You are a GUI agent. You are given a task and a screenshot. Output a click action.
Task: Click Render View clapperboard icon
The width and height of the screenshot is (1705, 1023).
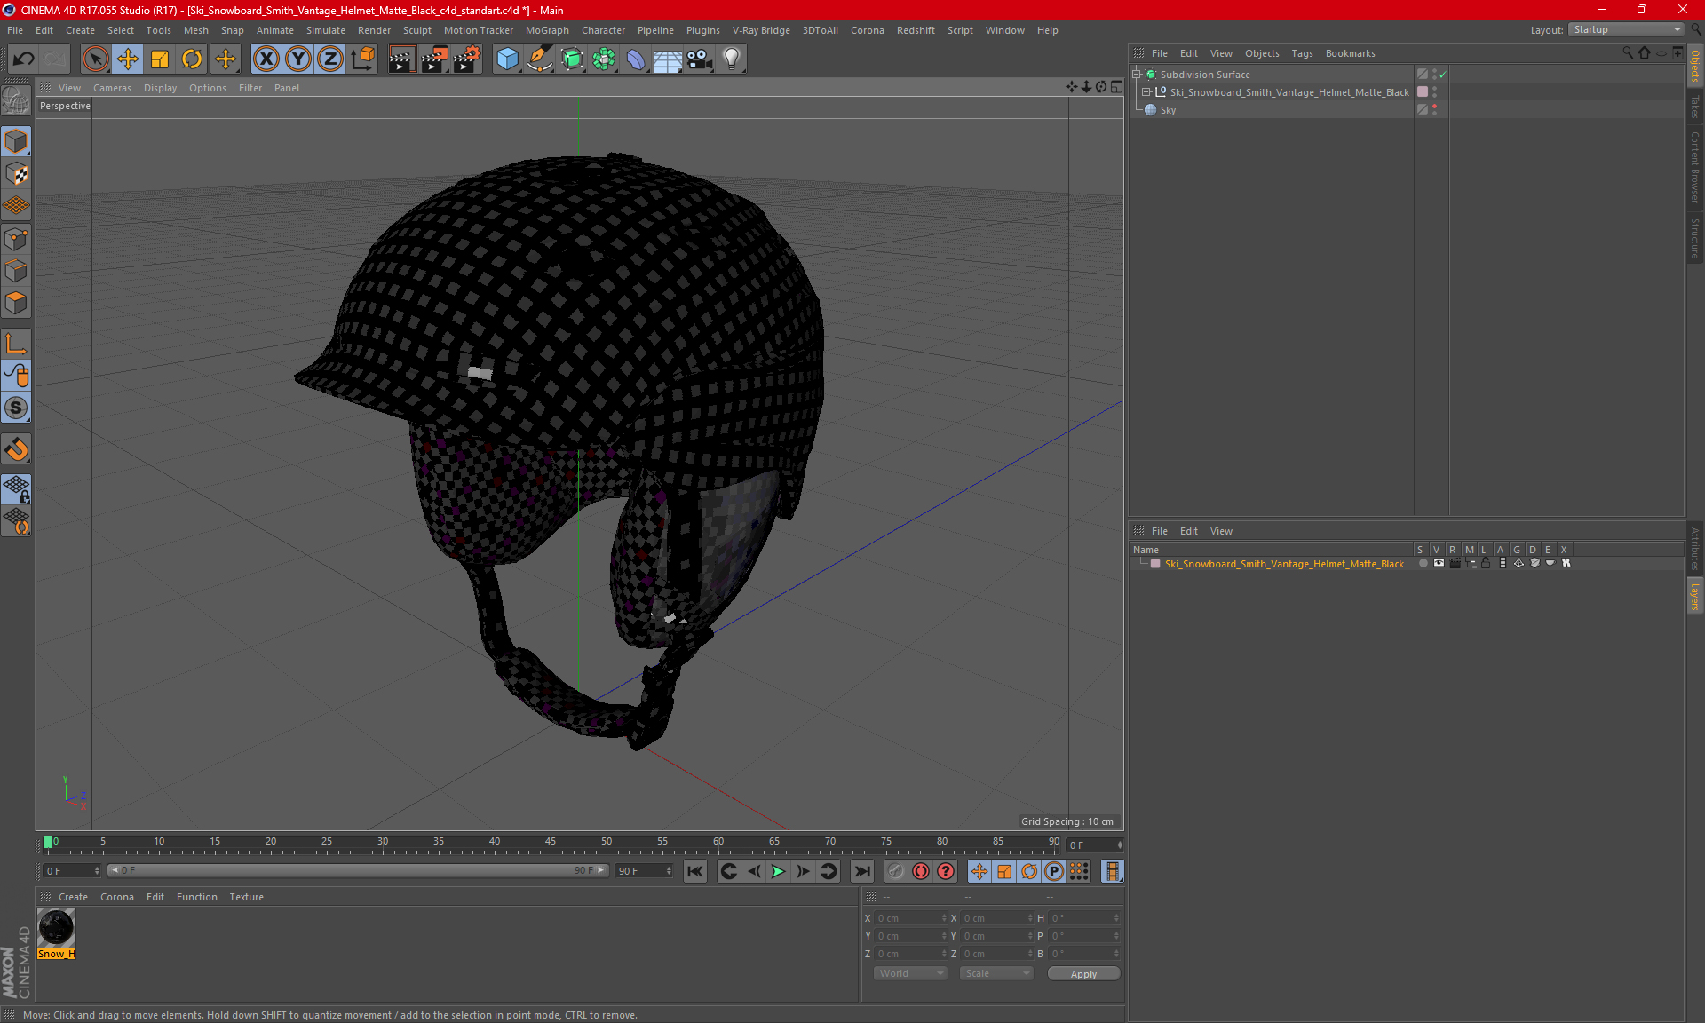tap(401, 59)
